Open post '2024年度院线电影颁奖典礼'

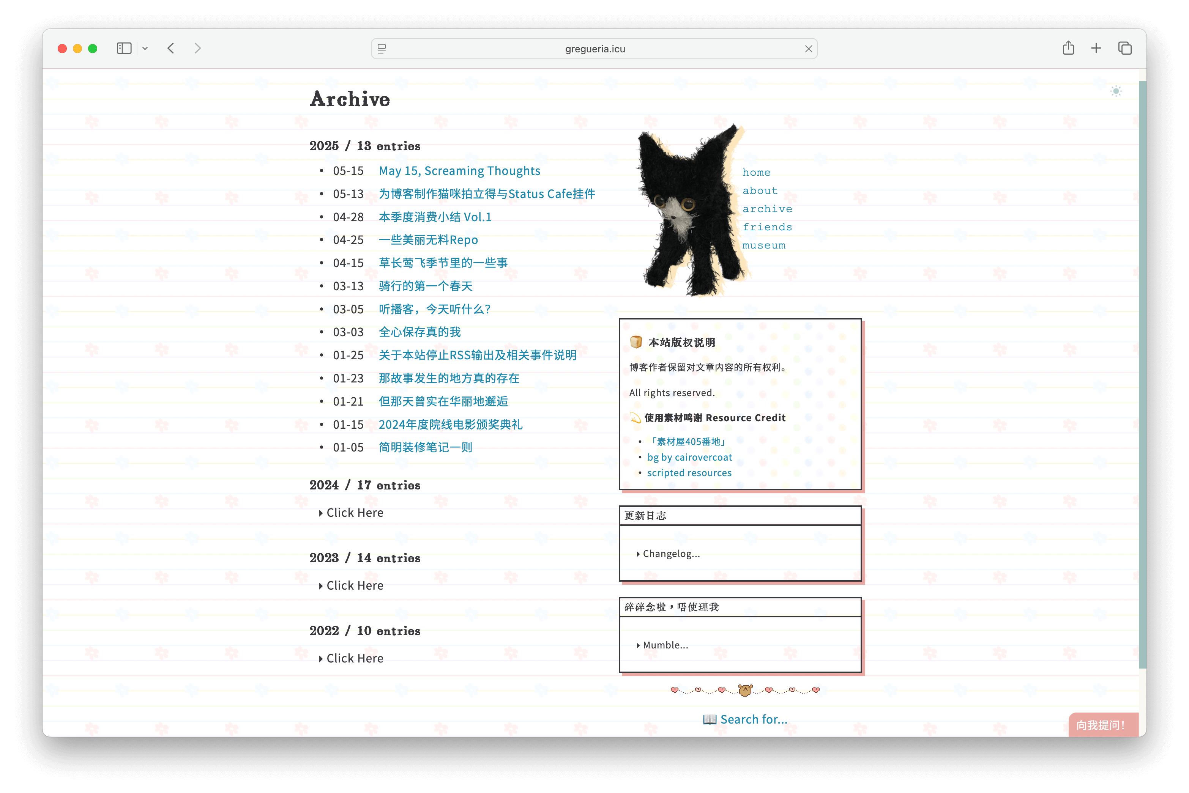click(x=450, y=424)
